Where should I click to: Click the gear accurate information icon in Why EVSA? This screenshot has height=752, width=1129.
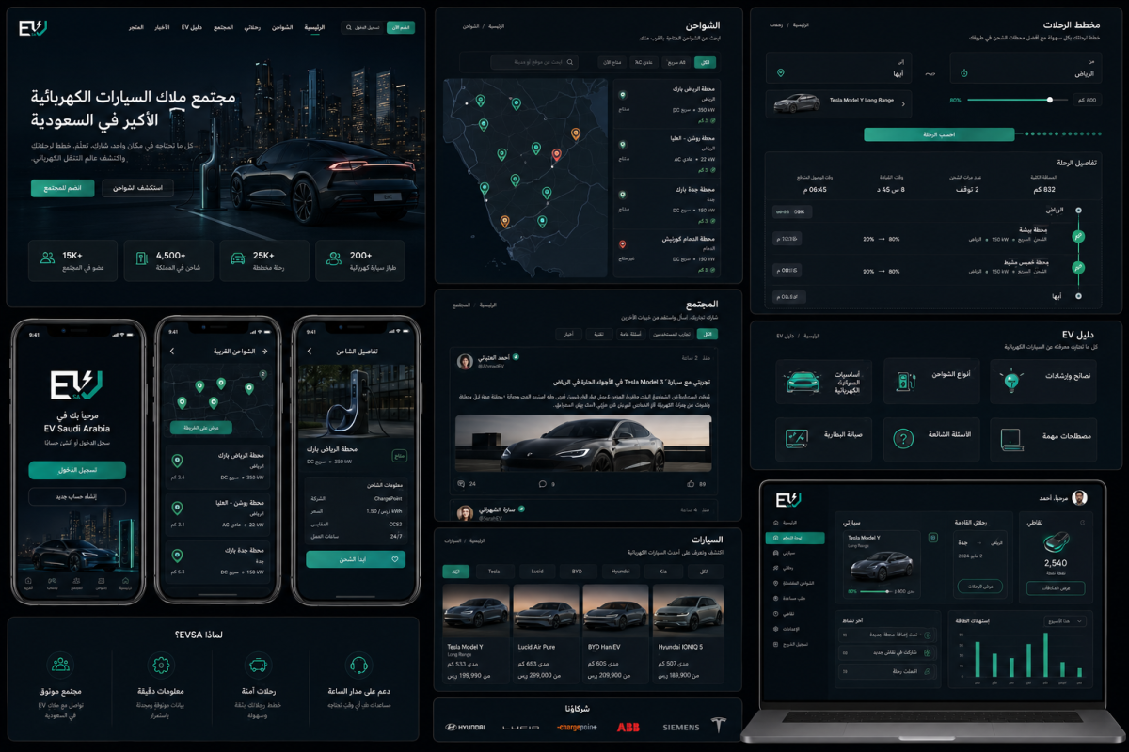pos(160,666)
